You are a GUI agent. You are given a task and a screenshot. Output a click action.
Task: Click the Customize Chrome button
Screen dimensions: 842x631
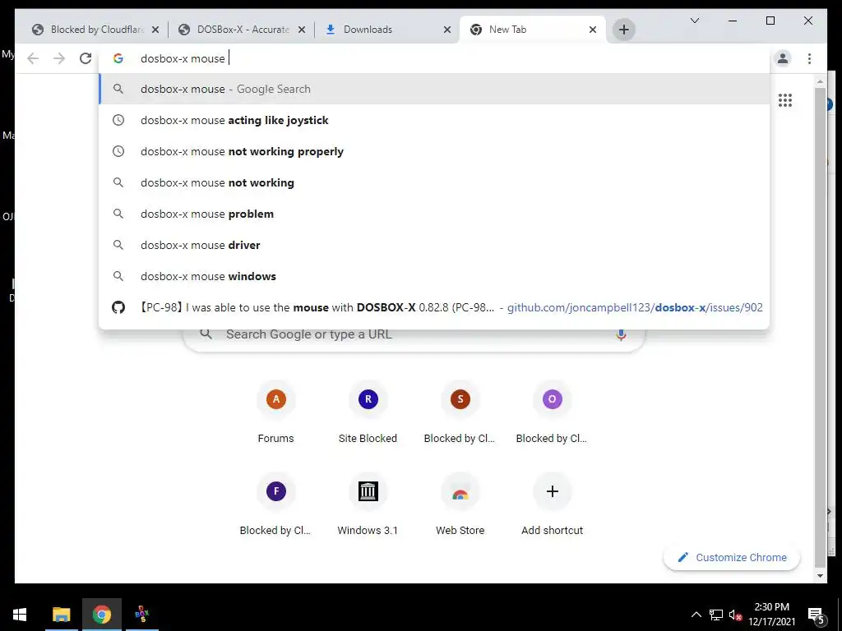[731, 558]
